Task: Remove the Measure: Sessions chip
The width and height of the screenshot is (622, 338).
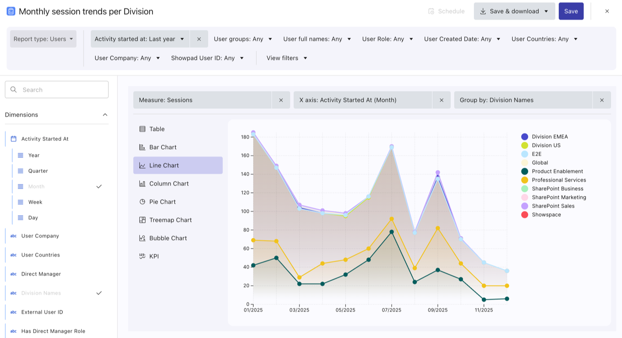Action: 281,100
